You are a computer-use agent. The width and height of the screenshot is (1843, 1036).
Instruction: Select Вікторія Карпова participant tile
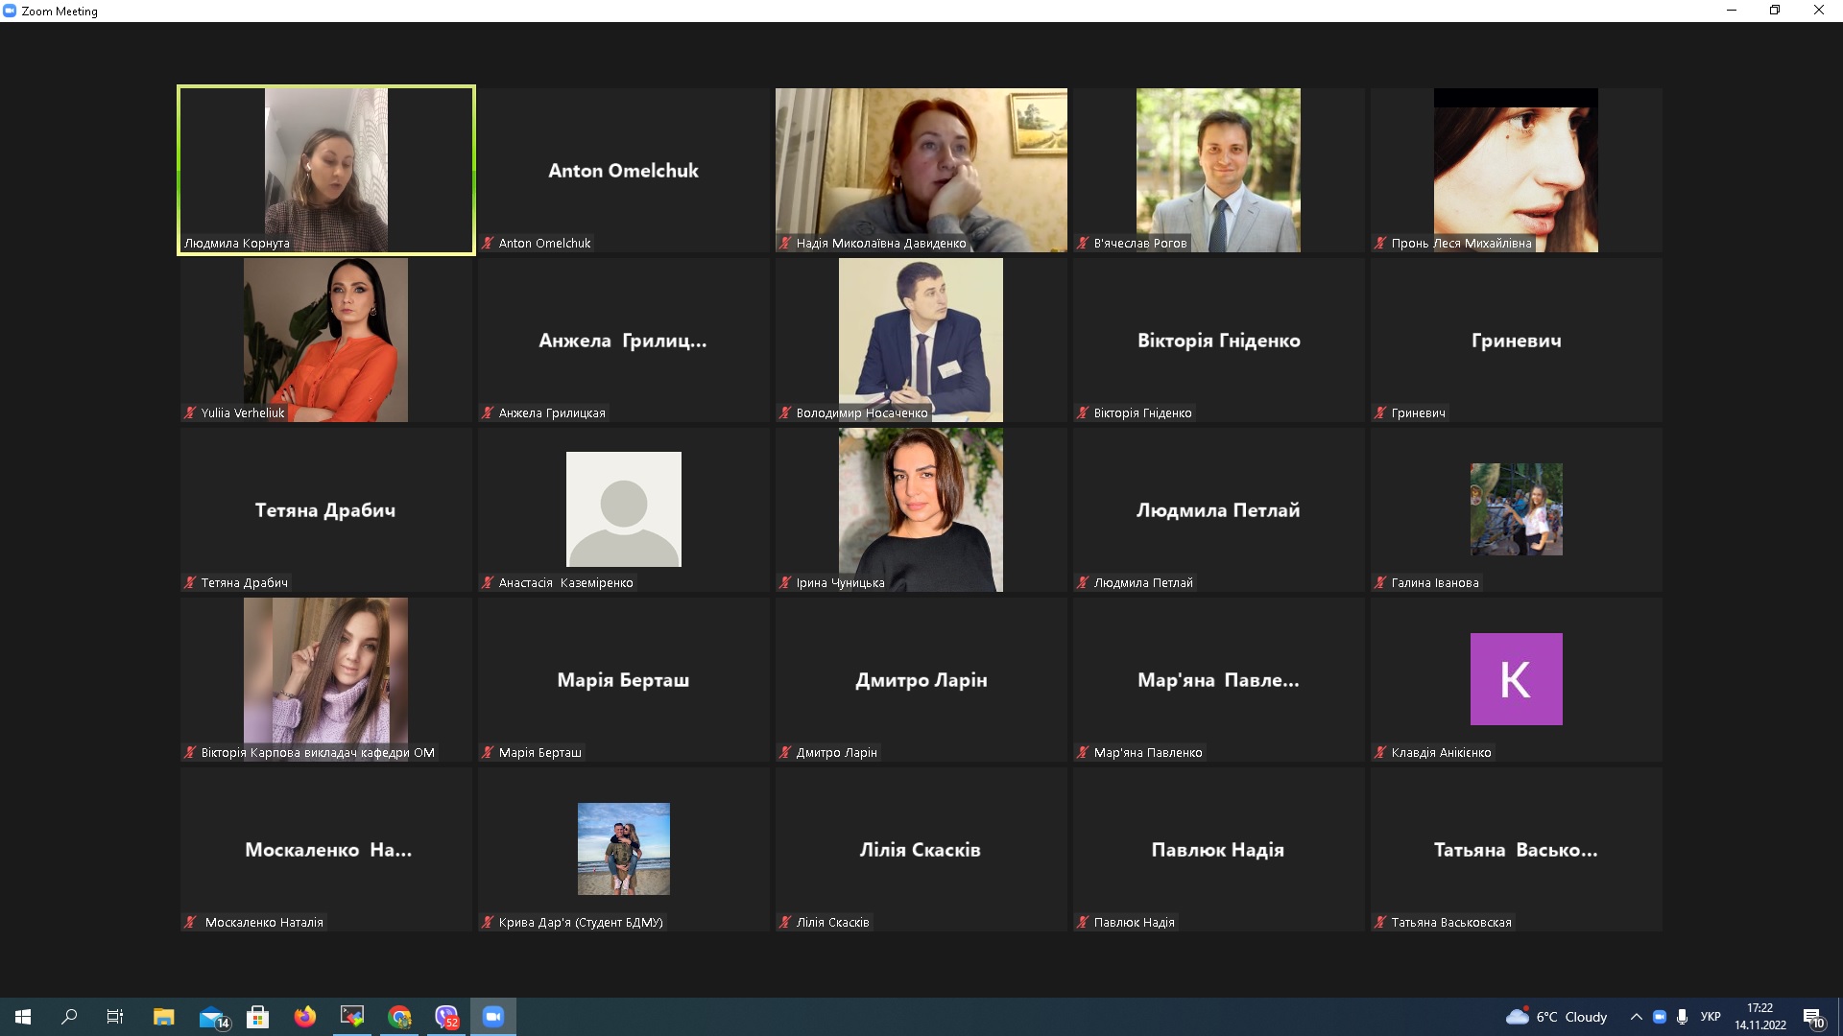click(326, 679)
